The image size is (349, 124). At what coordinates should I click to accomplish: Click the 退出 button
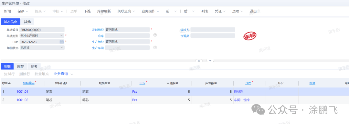253,11
